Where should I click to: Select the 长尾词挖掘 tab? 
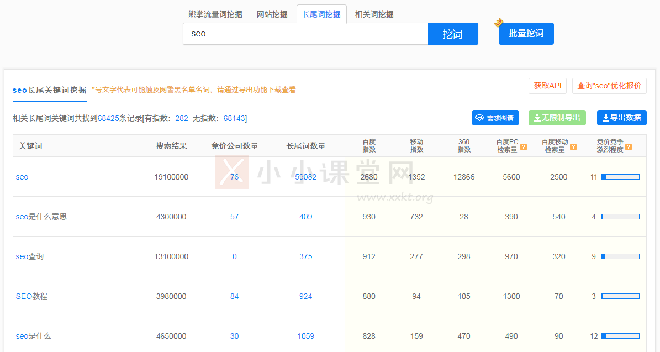[x=321, y=14]
